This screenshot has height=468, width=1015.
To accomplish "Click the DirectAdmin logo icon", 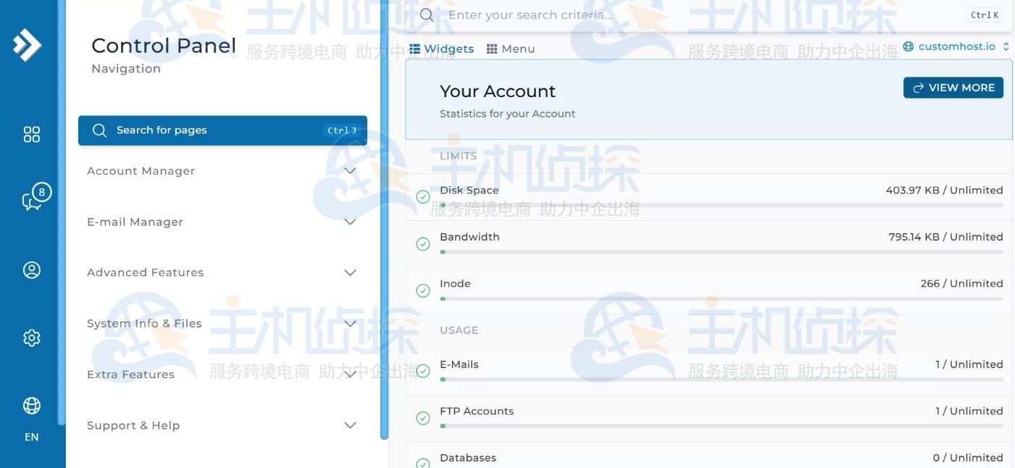I will 28,45.
